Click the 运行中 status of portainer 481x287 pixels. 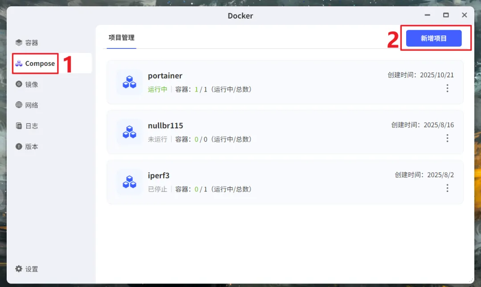pyautogui.click(x=158, y=89)
